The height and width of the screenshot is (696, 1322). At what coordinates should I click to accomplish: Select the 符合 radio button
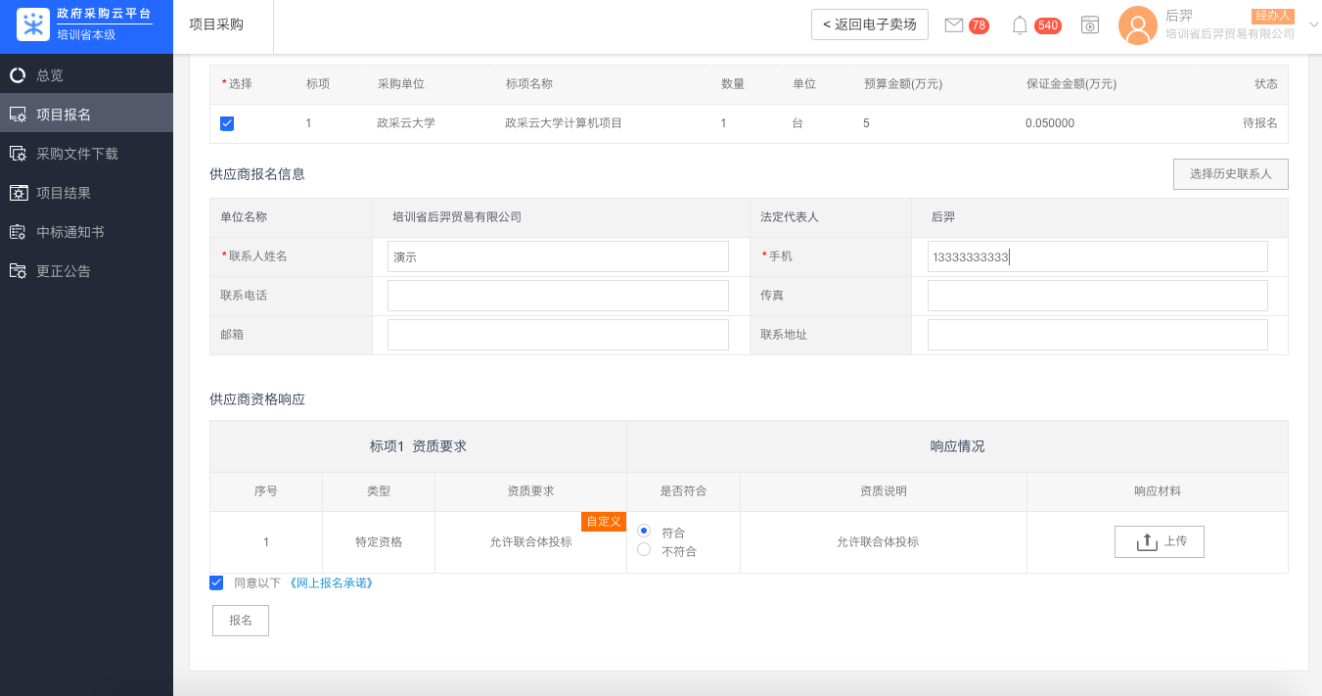pos(644,531)
